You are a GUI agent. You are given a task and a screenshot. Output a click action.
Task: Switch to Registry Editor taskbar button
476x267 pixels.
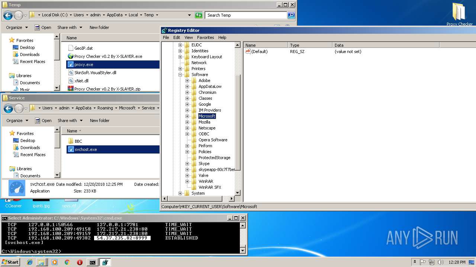105,262
